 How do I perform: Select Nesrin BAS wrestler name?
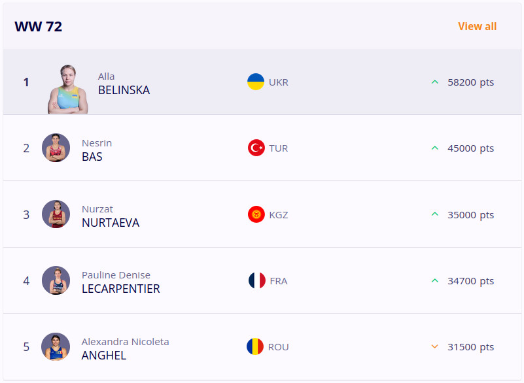coord(92,157)
